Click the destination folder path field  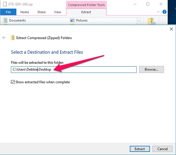88,69
